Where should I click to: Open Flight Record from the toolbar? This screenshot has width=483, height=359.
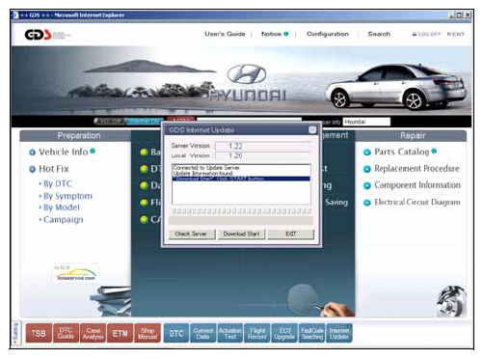pos(257,333)
